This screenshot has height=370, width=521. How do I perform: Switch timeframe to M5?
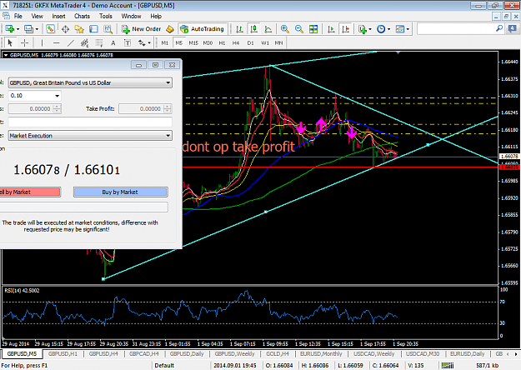(x=179, y=42)
